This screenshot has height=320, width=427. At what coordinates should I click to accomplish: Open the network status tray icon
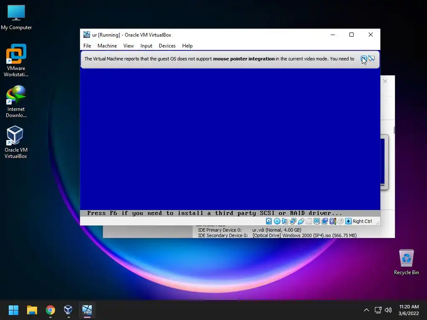pyautogui.click(x=378, y=310)
